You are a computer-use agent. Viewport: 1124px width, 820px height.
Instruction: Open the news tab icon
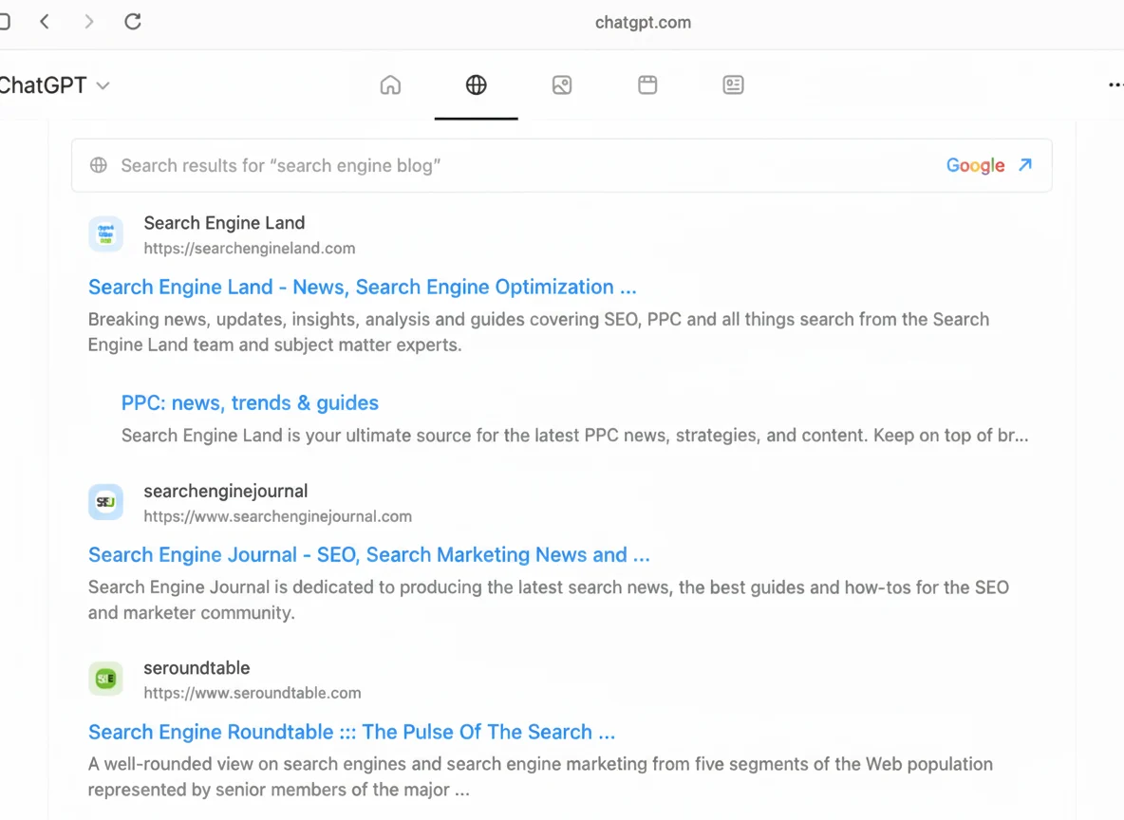pyautogui.click(x=733, y=85)
